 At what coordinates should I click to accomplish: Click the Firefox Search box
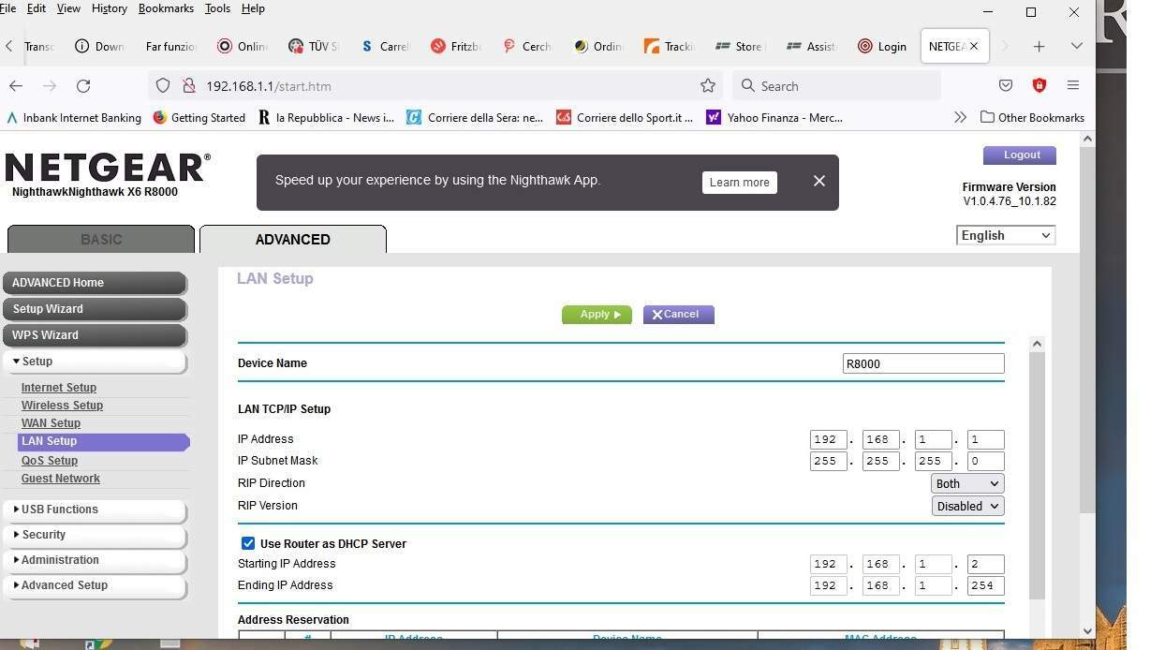point(836,85)
